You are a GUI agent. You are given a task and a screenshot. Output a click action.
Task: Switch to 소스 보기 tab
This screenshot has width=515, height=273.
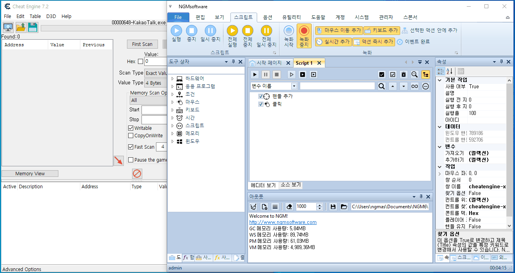pyautogui.click(x=290, y=185)
